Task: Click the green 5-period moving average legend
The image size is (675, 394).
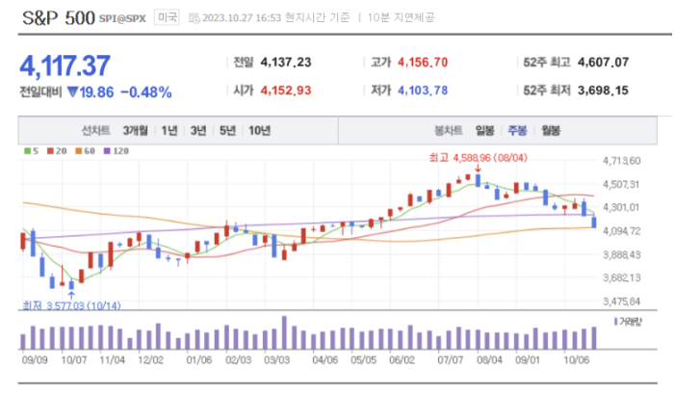Action: click(x=31, y=151)
